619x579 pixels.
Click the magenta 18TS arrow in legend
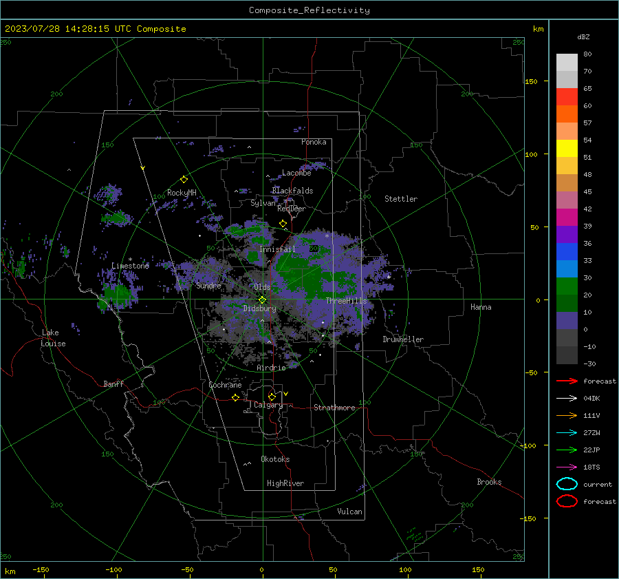point(567,467)
